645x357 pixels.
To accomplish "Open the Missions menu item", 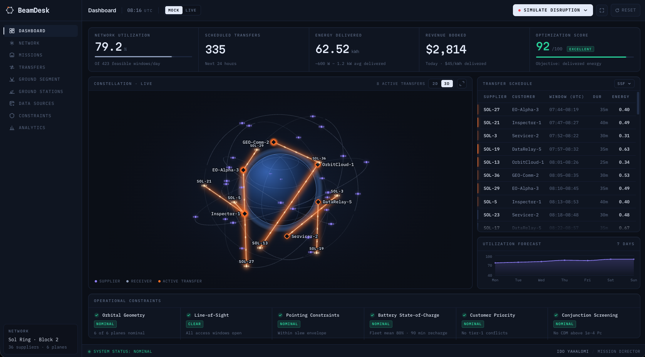I will click(x=40, y=55).
